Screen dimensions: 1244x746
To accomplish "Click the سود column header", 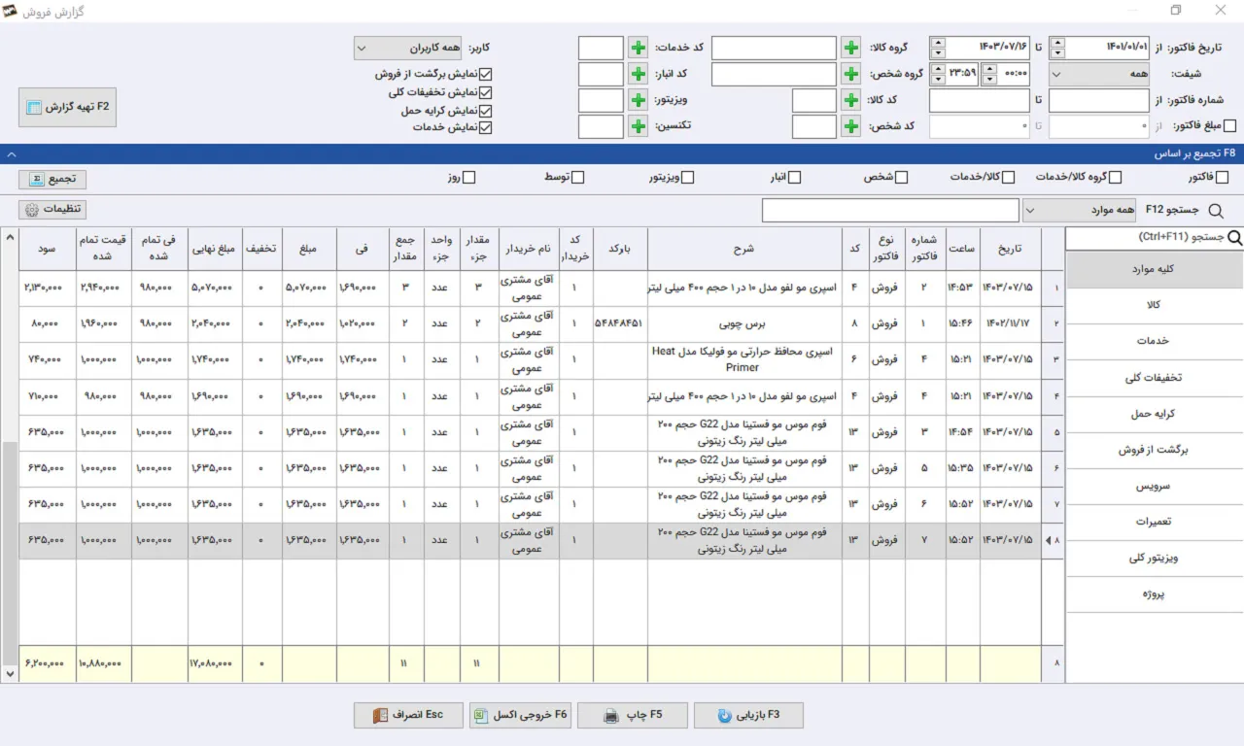I will pyautogui.click(x=48, y=249).
